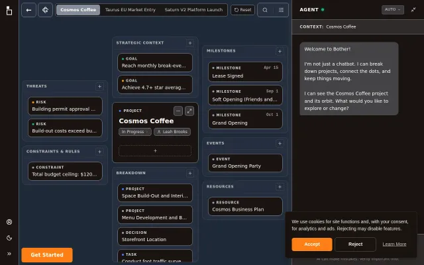Add item to Breakdown section
The image size is (424, 265).
point(190,174)
